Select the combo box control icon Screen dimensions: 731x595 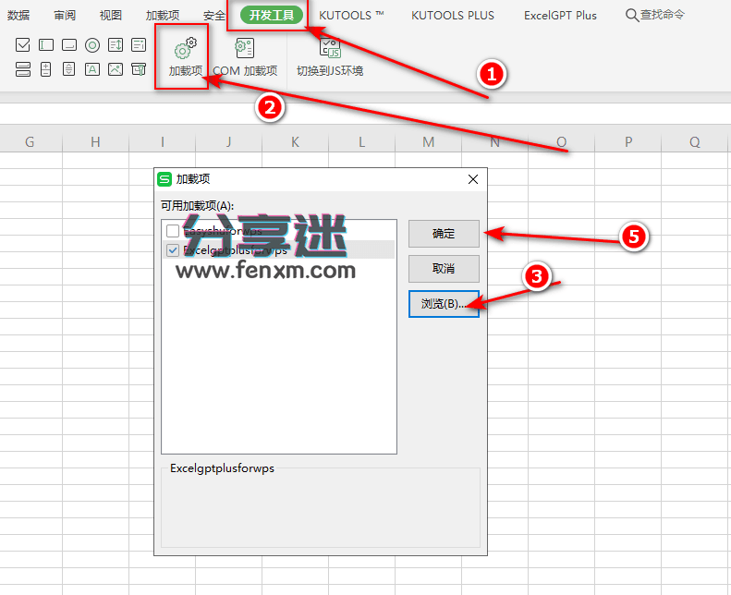[x=139, y=44]
